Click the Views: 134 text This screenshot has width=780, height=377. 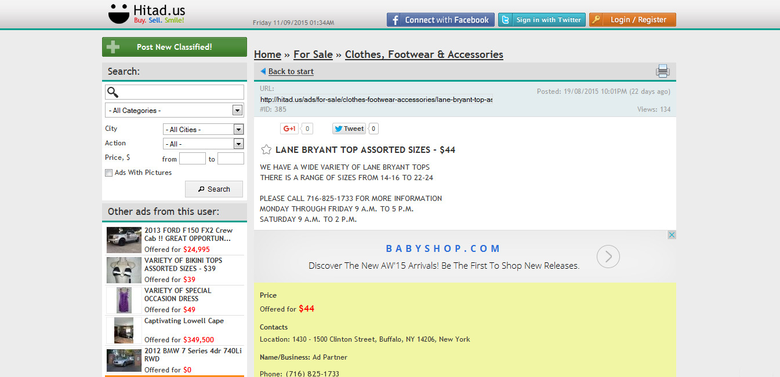point(654,109)
